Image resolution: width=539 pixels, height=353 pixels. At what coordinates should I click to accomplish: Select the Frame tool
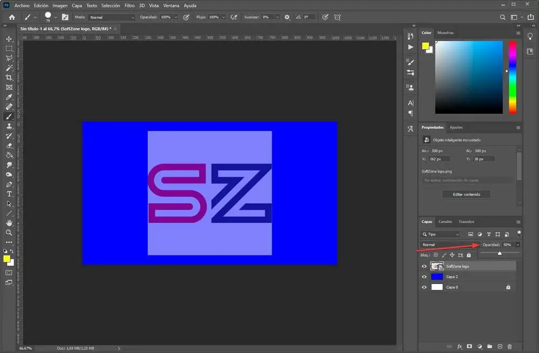[9, 87]
